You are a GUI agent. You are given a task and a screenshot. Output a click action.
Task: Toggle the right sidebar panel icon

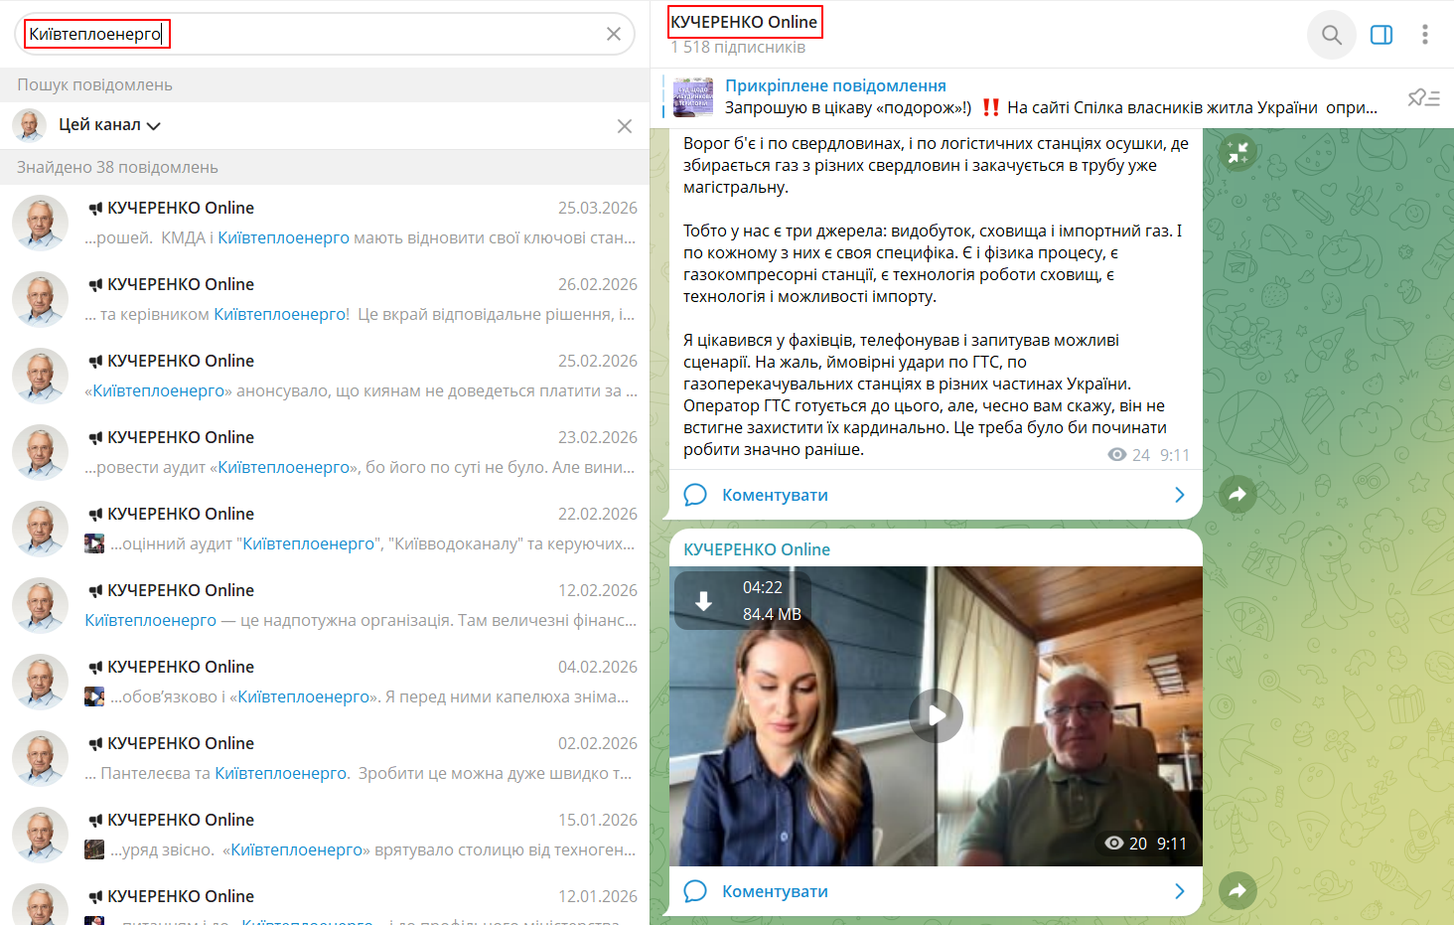(x=1381, y=35)
